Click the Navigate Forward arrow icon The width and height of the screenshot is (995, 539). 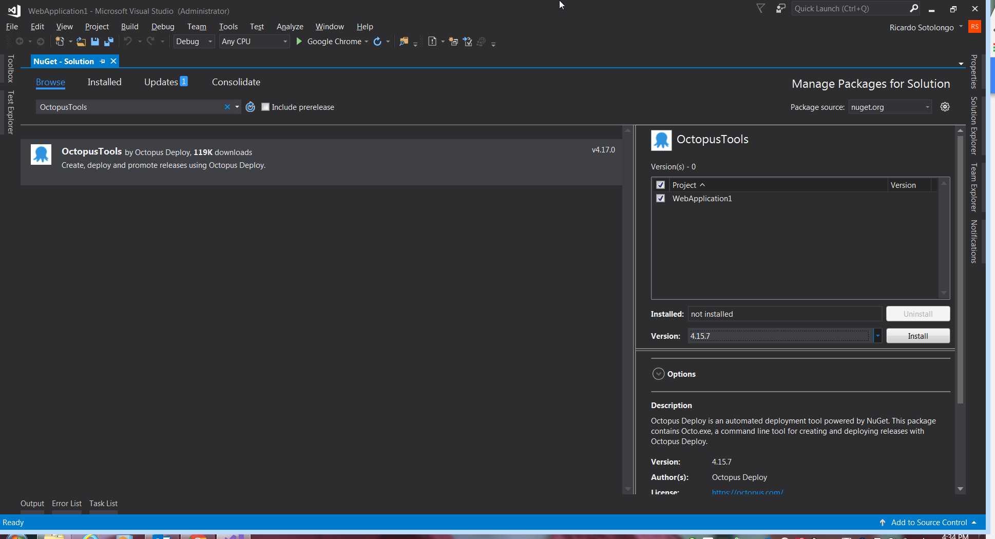pos(41,42)
